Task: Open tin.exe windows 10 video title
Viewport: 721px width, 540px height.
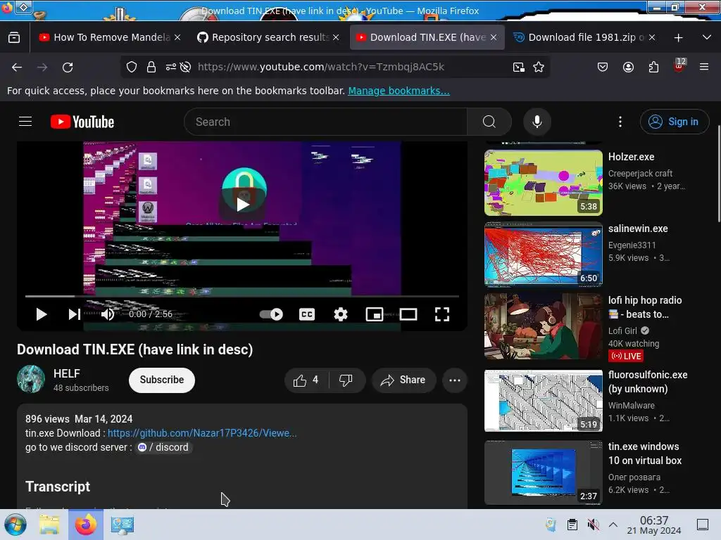Action: click(645, 454)
